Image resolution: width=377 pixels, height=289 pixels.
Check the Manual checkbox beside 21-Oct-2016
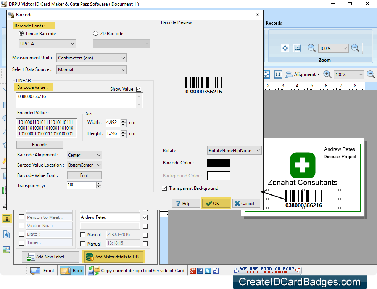pos(83,235)
